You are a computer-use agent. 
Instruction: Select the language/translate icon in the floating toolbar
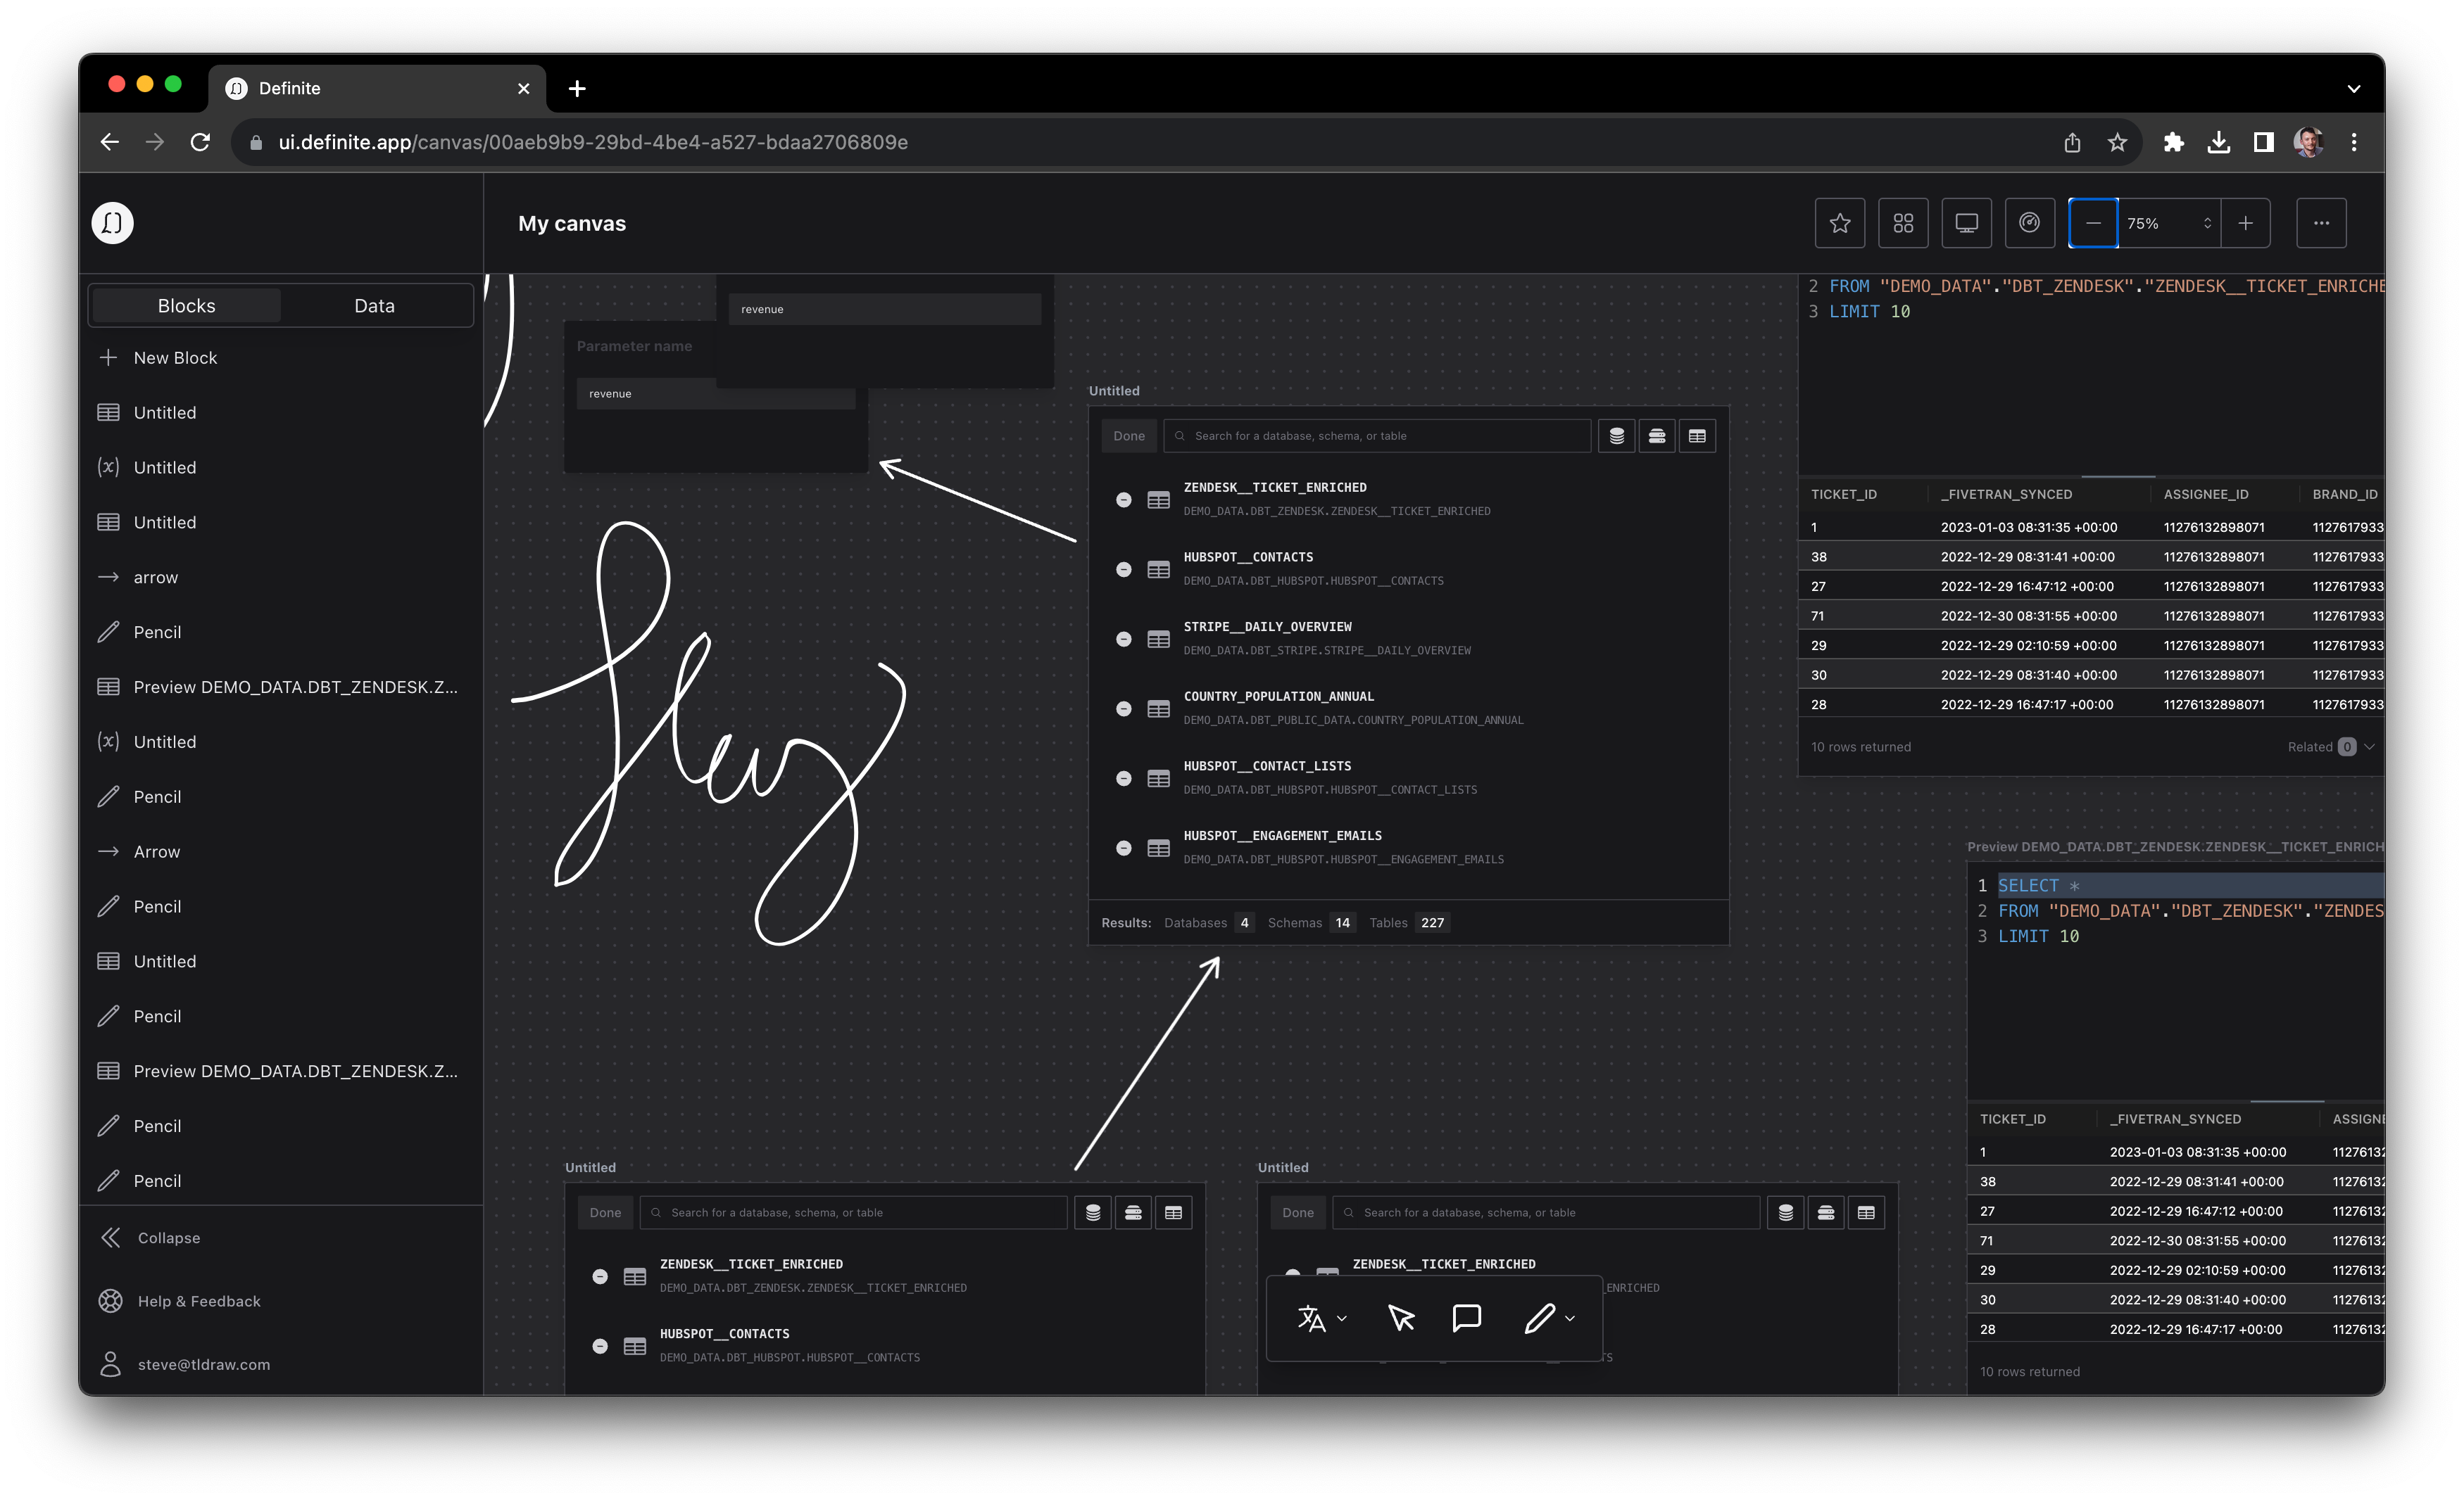(1310, 1319)
